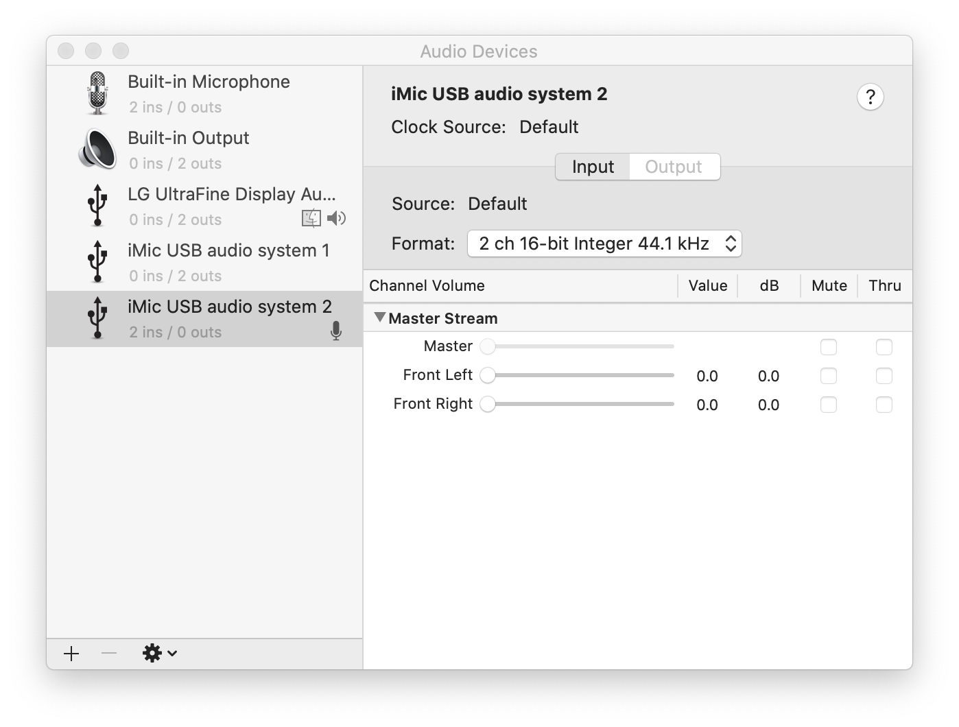Select Built-in Output in device list
Viewport: 959px width, 727px height.
coord(204,150)
